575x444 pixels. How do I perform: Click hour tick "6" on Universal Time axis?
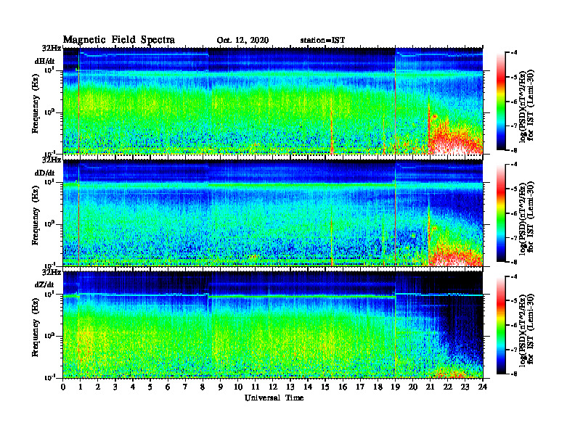click(168, 387)
